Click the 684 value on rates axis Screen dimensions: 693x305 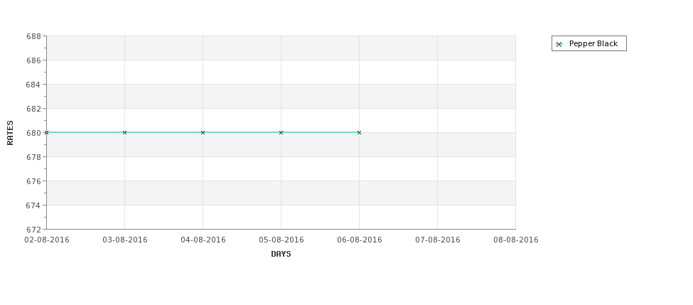(33, 85)
